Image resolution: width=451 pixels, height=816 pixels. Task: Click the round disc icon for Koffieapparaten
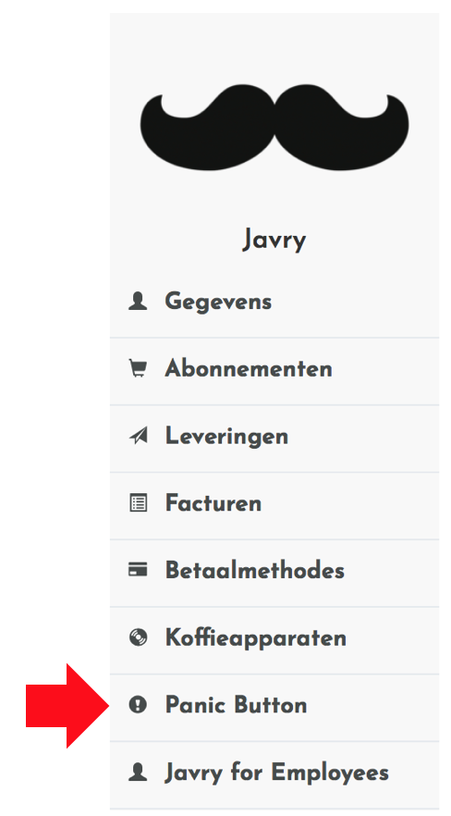138,637
